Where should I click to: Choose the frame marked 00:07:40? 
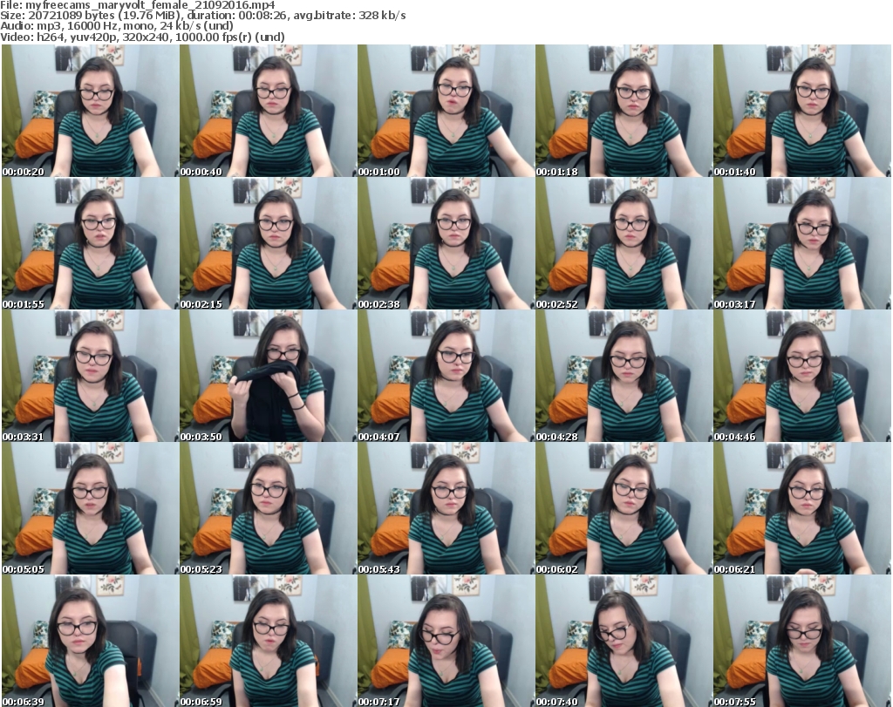(624, 641)
